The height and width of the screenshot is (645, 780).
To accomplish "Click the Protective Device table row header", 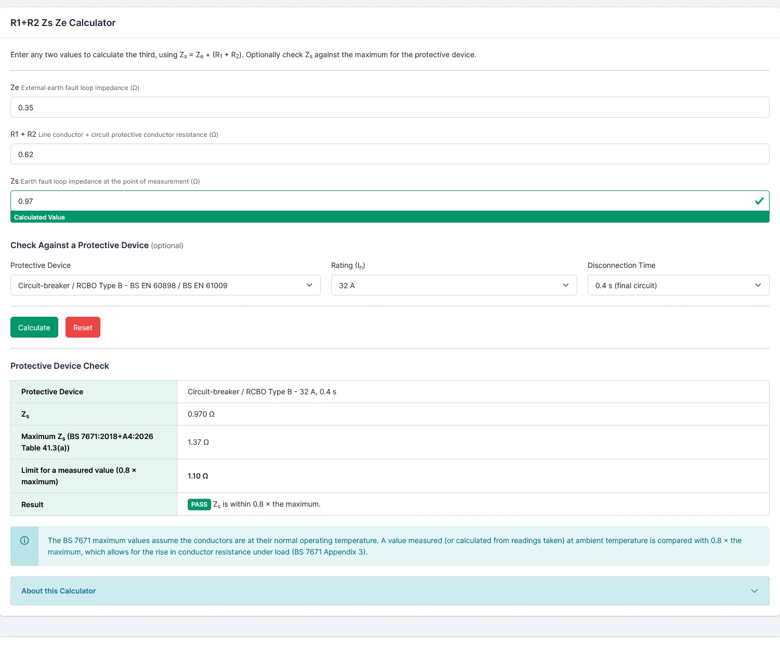I will (94, 392).
